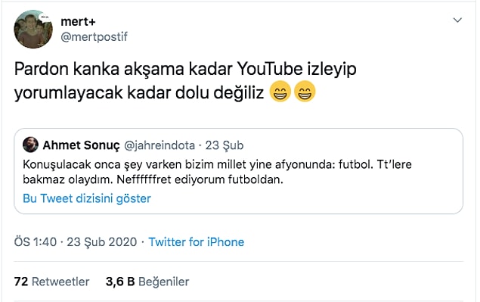Viewport: 480px width, 302px height.
Task: Open the tweet options chevron menu
Action: click(x=457, y=20)
